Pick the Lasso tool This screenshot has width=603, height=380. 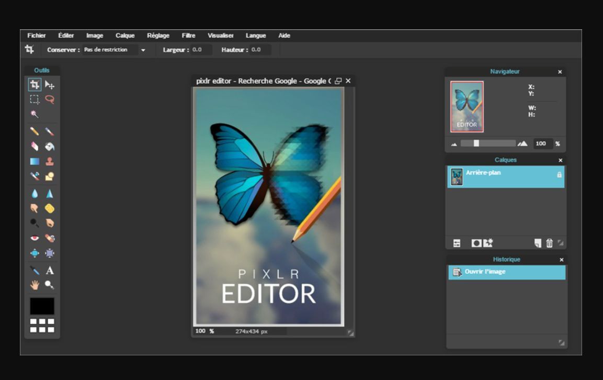tap(50, 99)
